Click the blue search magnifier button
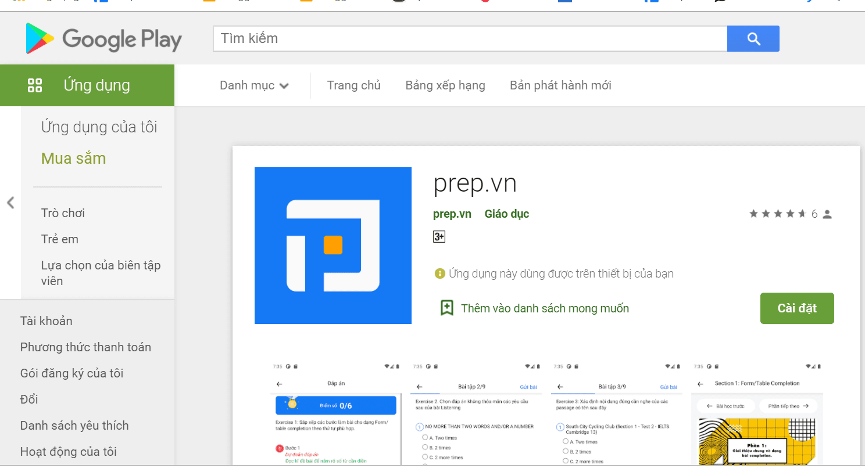 (x=753, y=39)
